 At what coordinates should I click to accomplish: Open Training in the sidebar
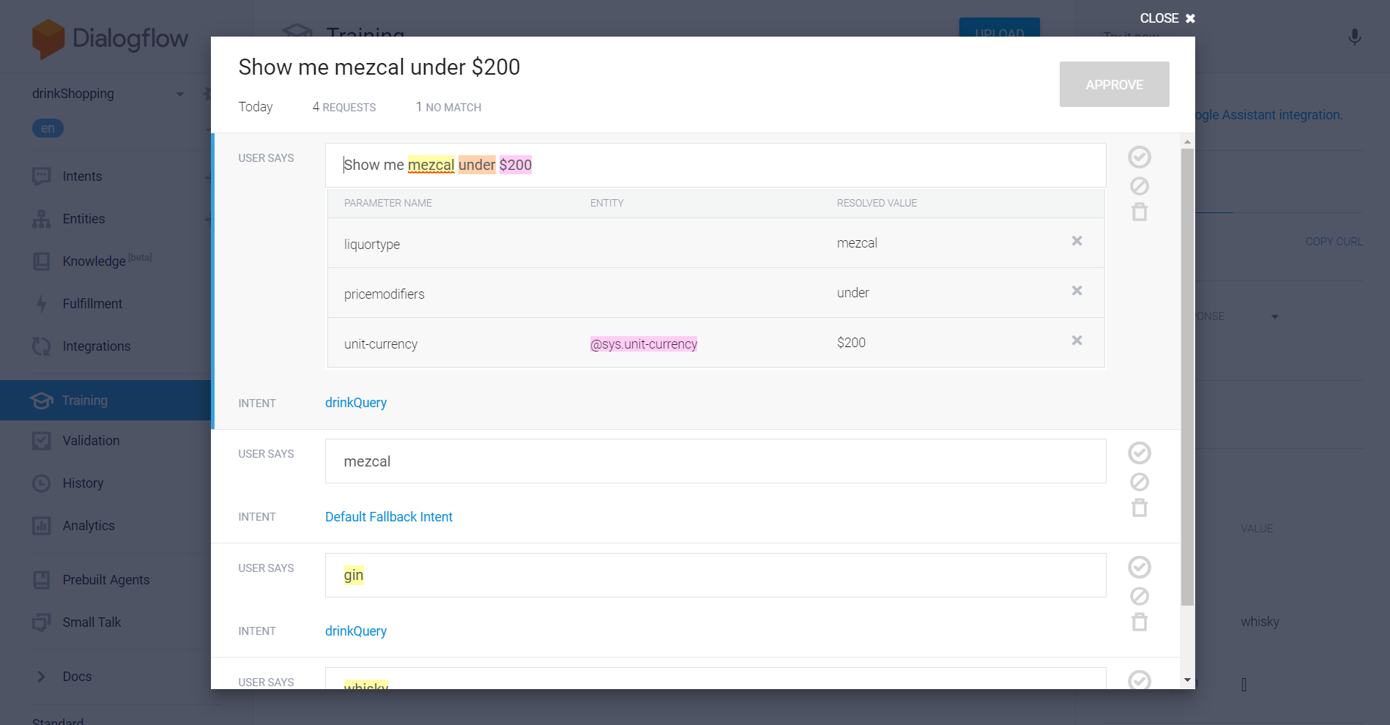[105, 400]
